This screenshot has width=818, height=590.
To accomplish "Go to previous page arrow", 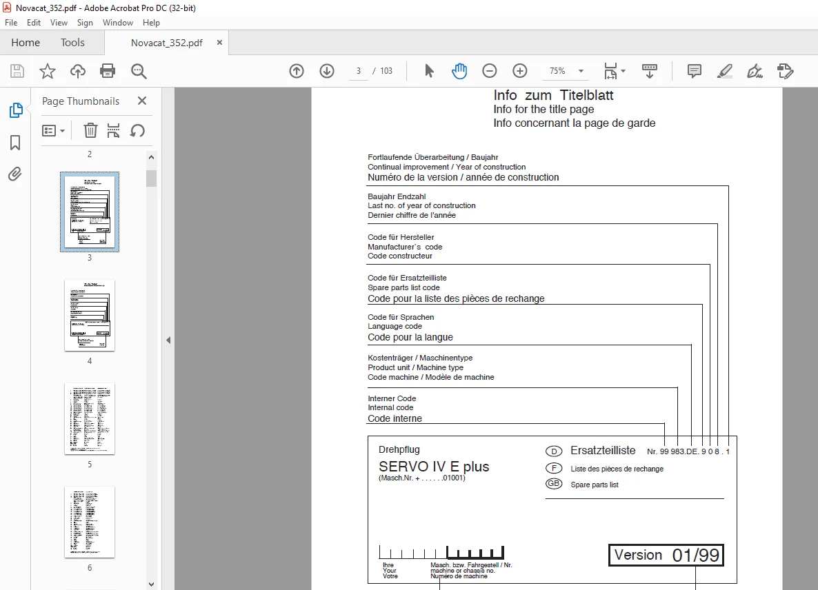I will 297,71.
